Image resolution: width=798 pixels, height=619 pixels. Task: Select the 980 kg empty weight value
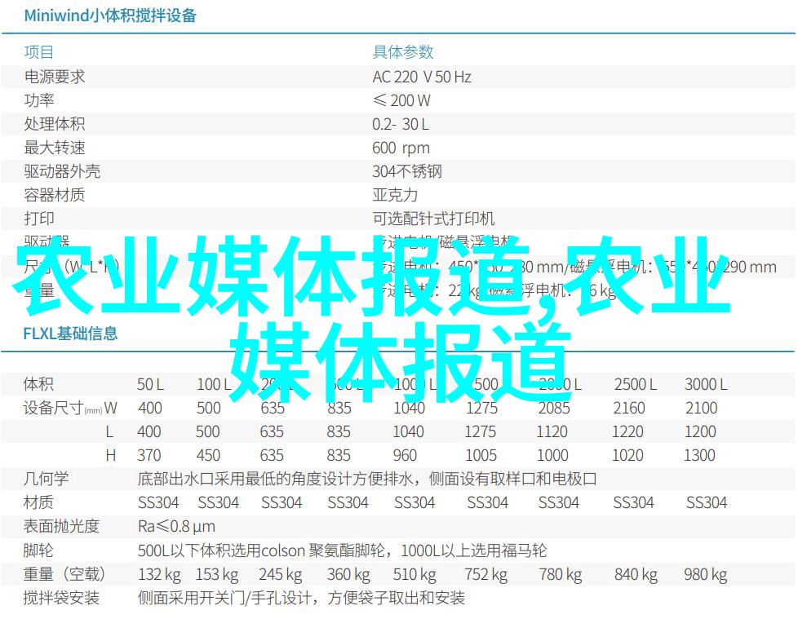tap(707, 574)
